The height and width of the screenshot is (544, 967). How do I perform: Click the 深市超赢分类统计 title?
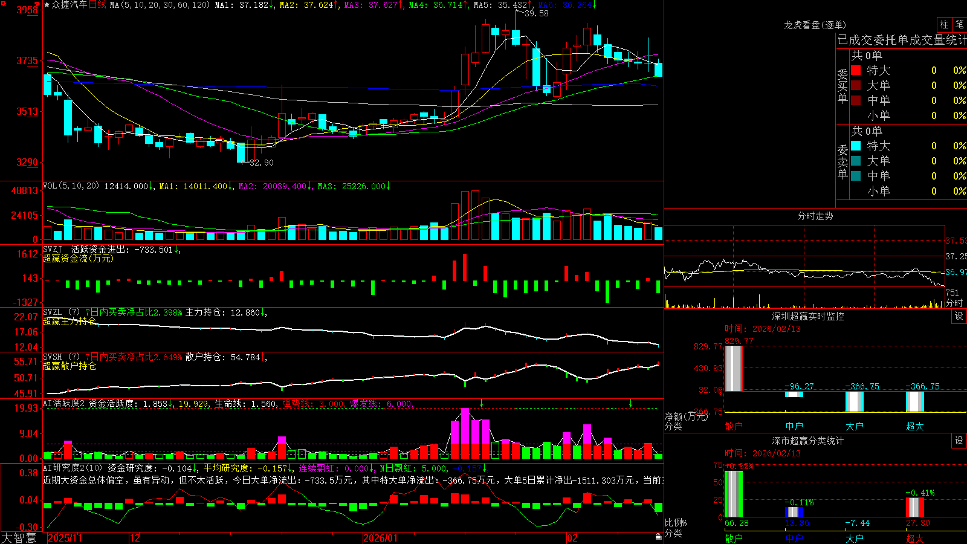807,441
